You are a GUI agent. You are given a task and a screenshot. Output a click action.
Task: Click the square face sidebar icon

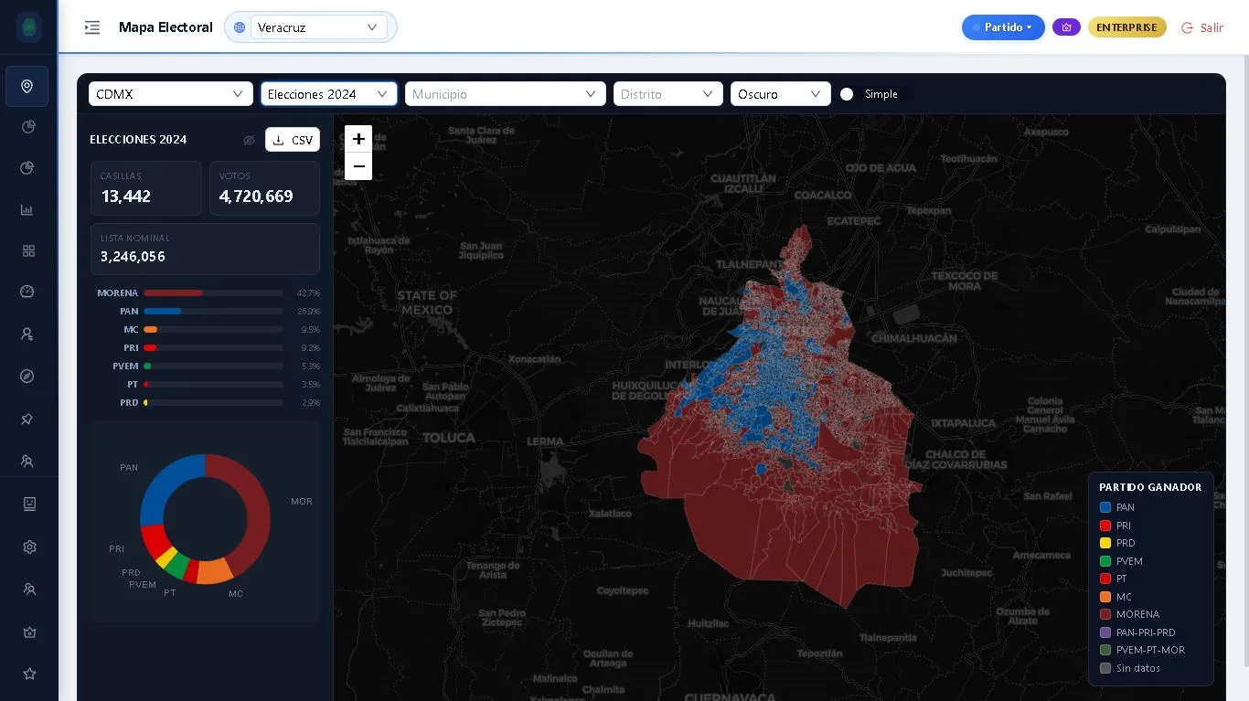point(29,504)
